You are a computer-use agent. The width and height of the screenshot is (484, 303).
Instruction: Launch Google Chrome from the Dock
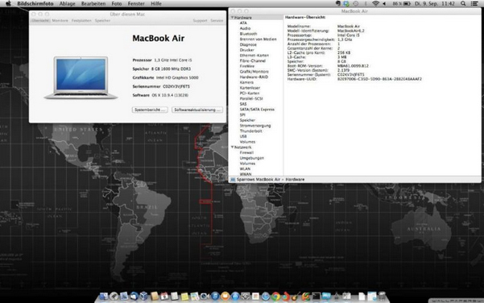(x=275, y=297)
